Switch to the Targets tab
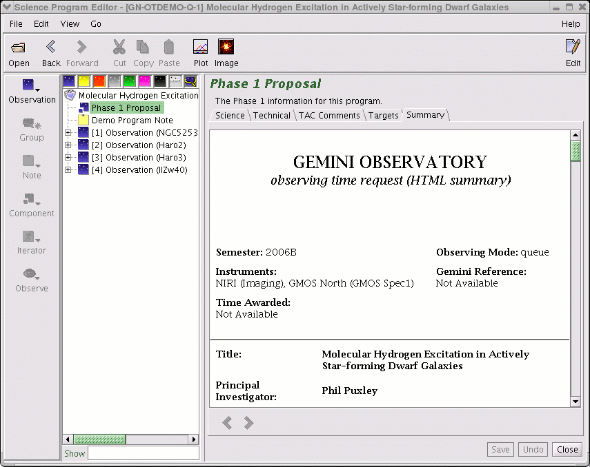 click(x=383, y=115)
